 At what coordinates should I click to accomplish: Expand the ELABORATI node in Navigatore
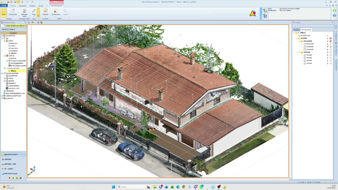click(2, 99)
